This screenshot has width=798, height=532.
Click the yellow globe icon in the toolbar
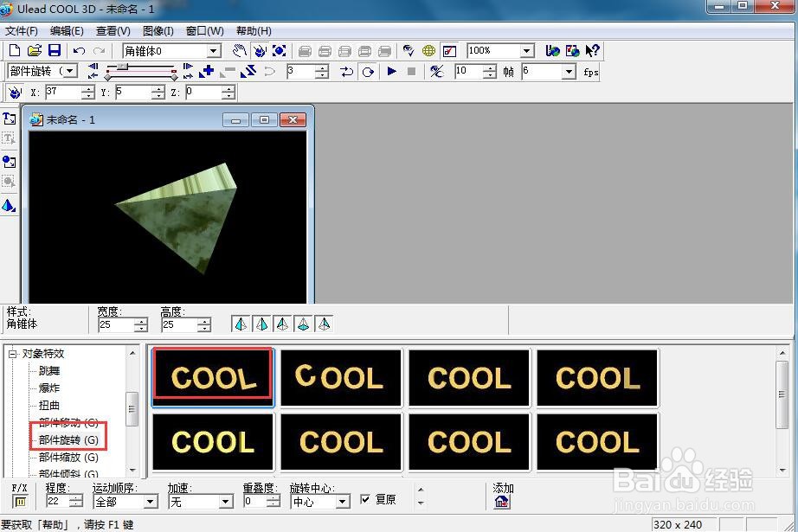(428, 50)
